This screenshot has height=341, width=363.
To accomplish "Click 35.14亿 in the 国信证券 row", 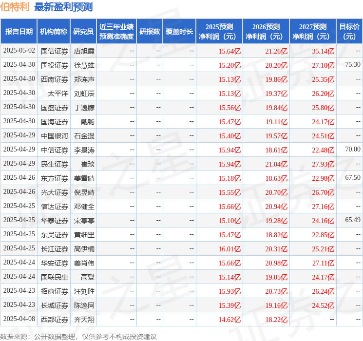I will coord(323,51).
